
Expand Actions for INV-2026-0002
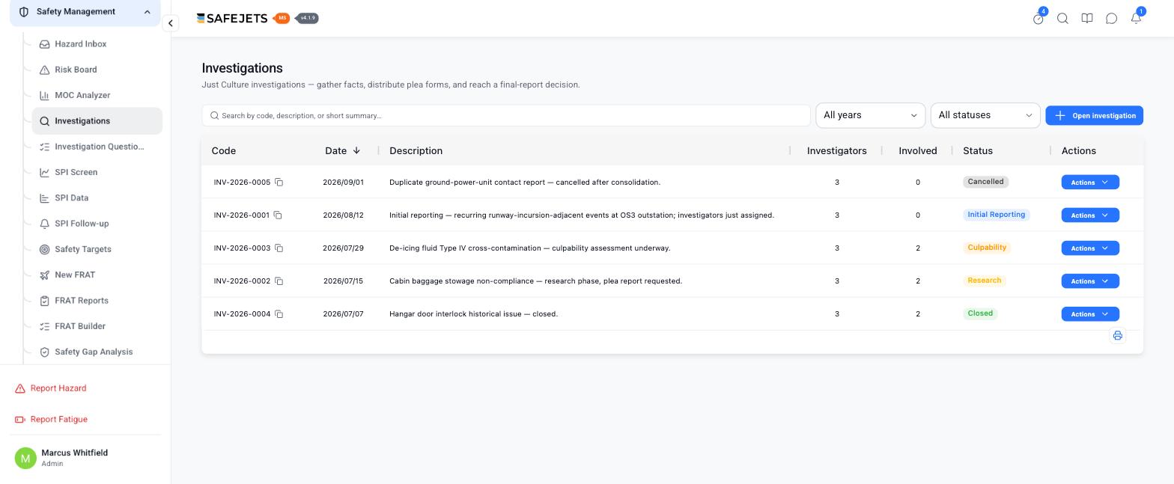pos(1090,281)
